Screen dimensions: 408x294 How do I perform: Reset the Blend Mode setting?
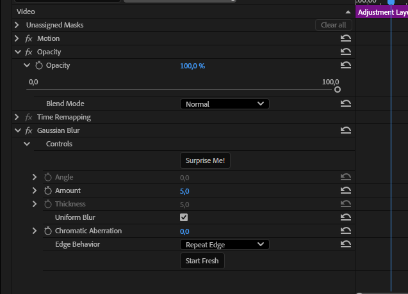point(346,104)
